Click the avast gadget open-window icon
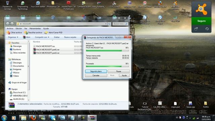 (x=196, y=29)
